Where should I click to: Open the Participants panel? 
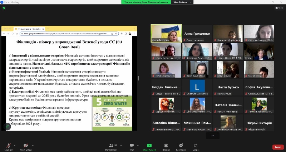pyautogui.click(x=111, y=147)
